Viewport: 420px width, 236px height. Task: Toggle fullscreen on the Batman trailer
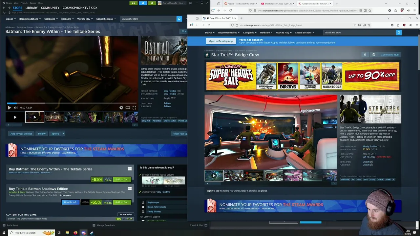click(134, 108)
